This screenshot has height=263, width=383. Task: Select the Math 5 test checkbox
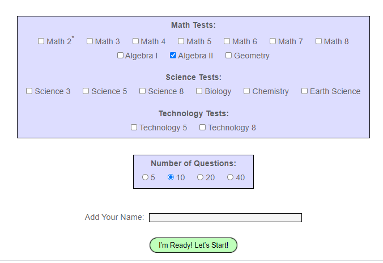pos(181,41)
